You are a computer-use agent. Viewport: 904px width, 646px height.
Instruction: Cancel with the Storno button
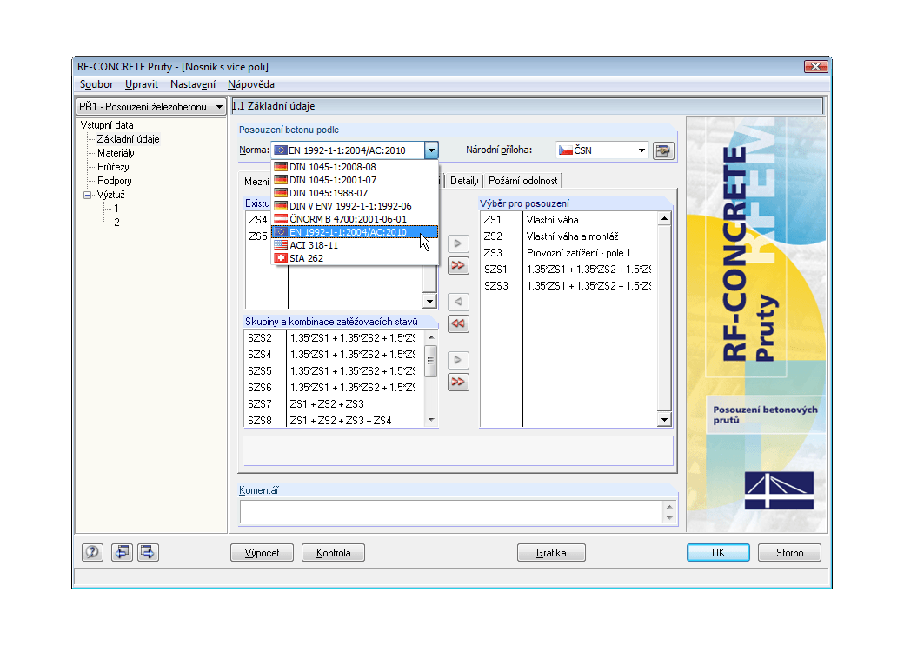pyautogui.click(x=789, y=553)
